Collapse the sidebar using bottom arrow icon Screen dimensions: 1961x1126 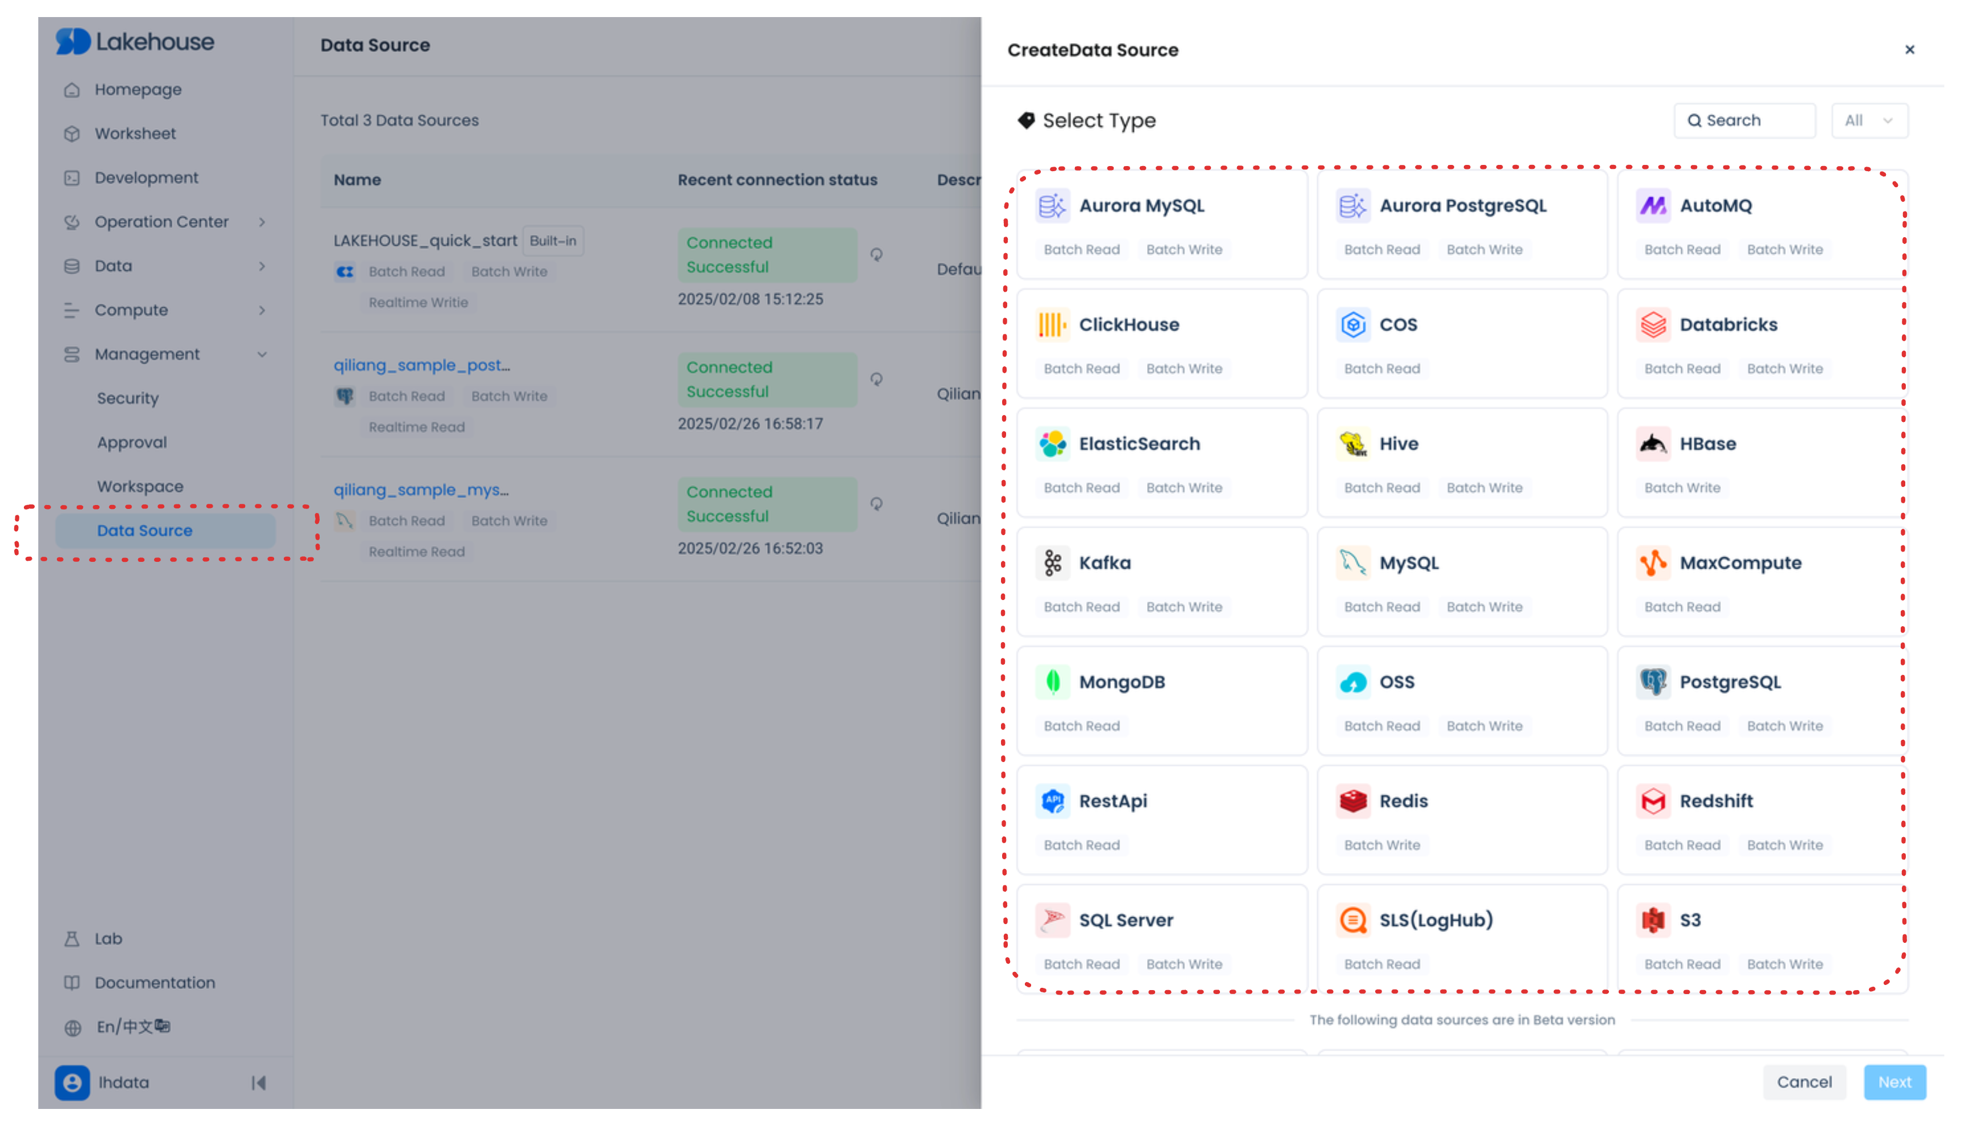[x=259, y=1083]
